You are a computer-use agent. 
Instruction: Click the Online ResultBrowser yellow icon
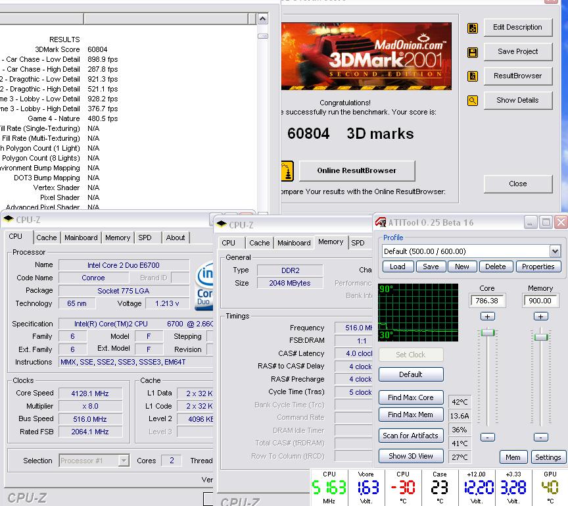pyautogui.click(x=287, y=170)
